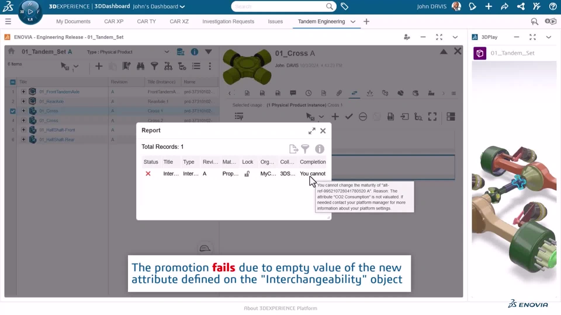Expand the Report dialog to full size
Viewport: 561px width, 315px height.
312,131
